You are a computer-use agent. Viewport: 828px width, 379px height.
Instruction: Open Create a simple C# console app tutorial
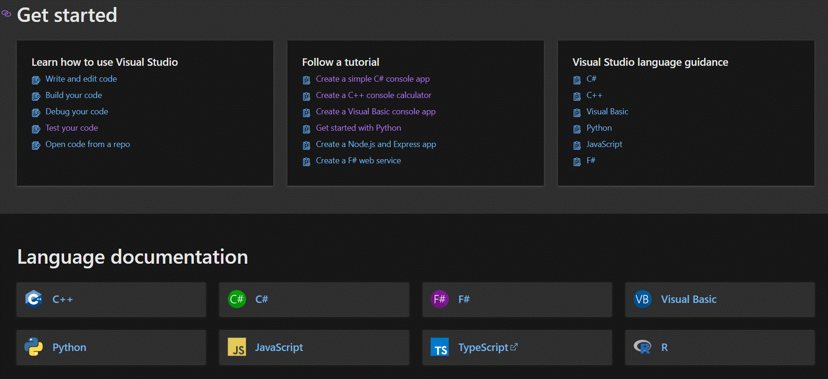372,79
